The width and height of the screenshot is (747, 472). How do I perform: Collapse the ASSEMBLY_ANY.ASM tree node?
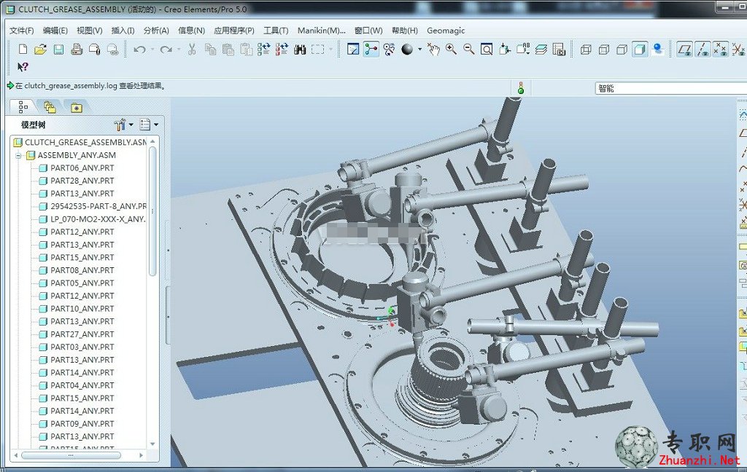[x=18, y=155]
